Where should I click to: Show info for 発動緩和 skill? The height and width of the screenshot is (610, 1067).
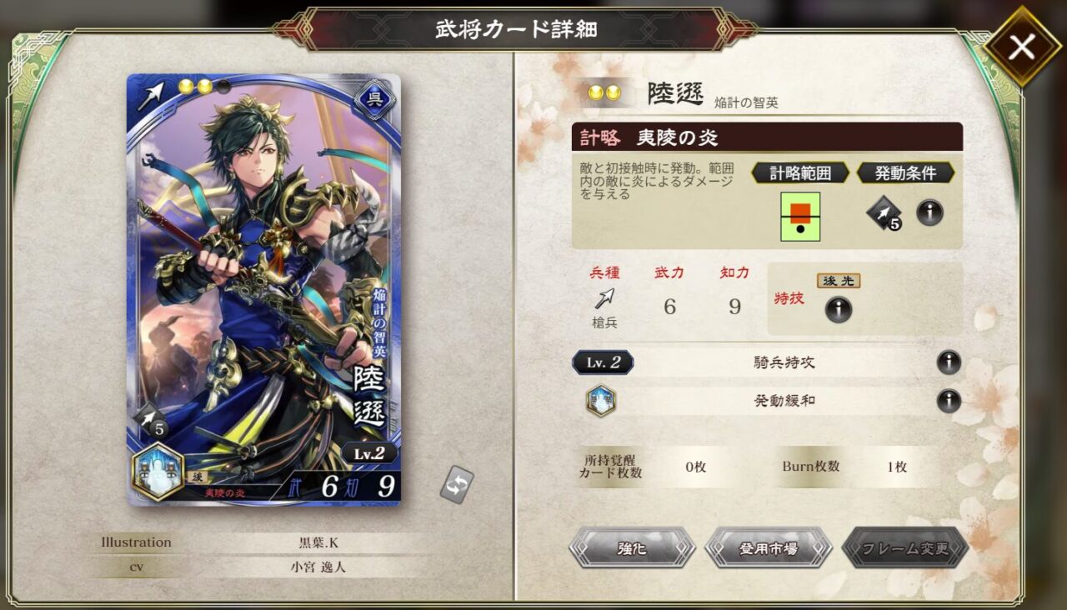(x=949, y=401)
